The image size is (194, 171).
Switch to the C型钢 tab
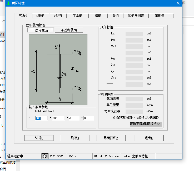40,16
